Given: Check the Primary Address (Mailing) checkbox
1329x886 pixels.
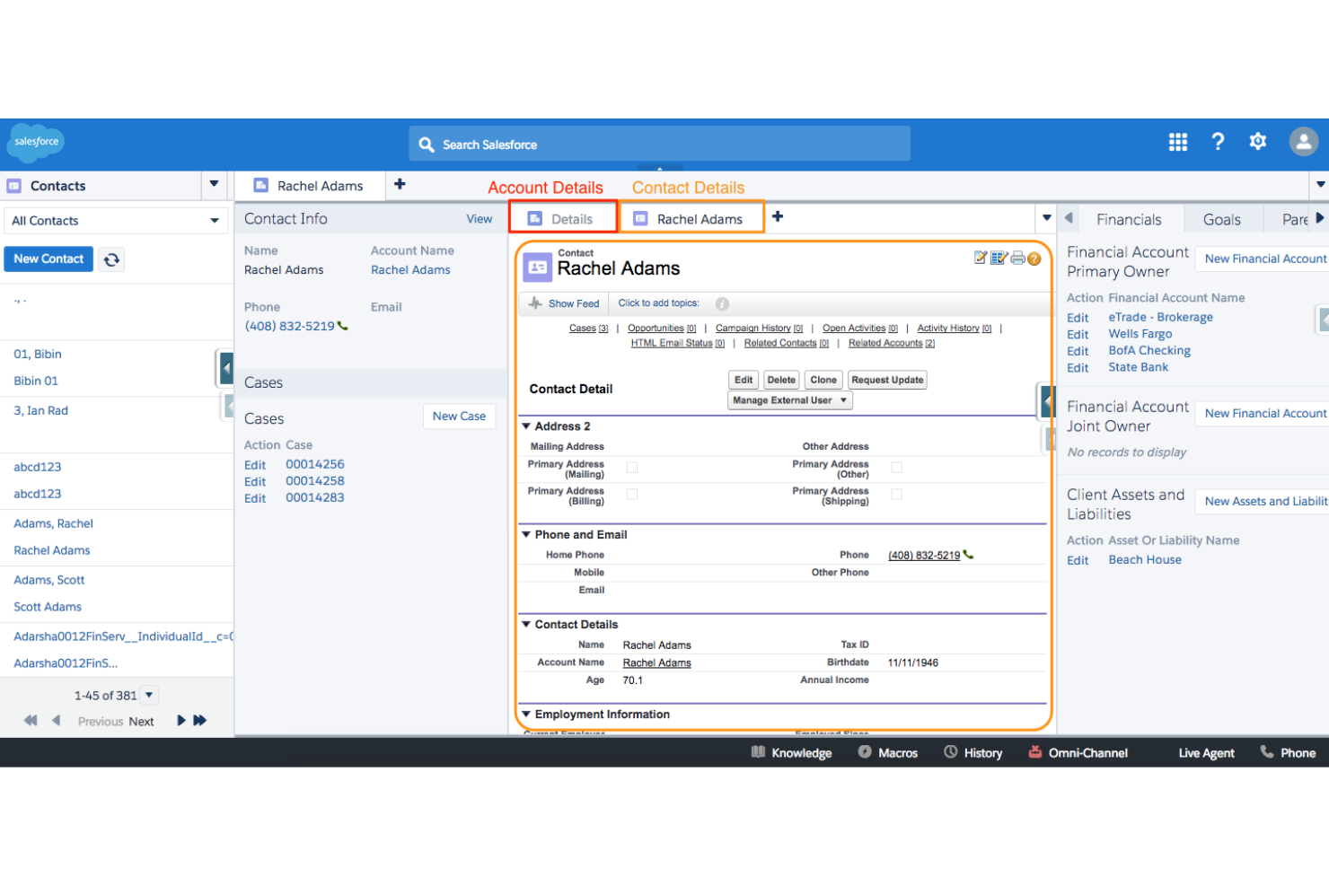Looking at the screenshot, I should (632, 468).
